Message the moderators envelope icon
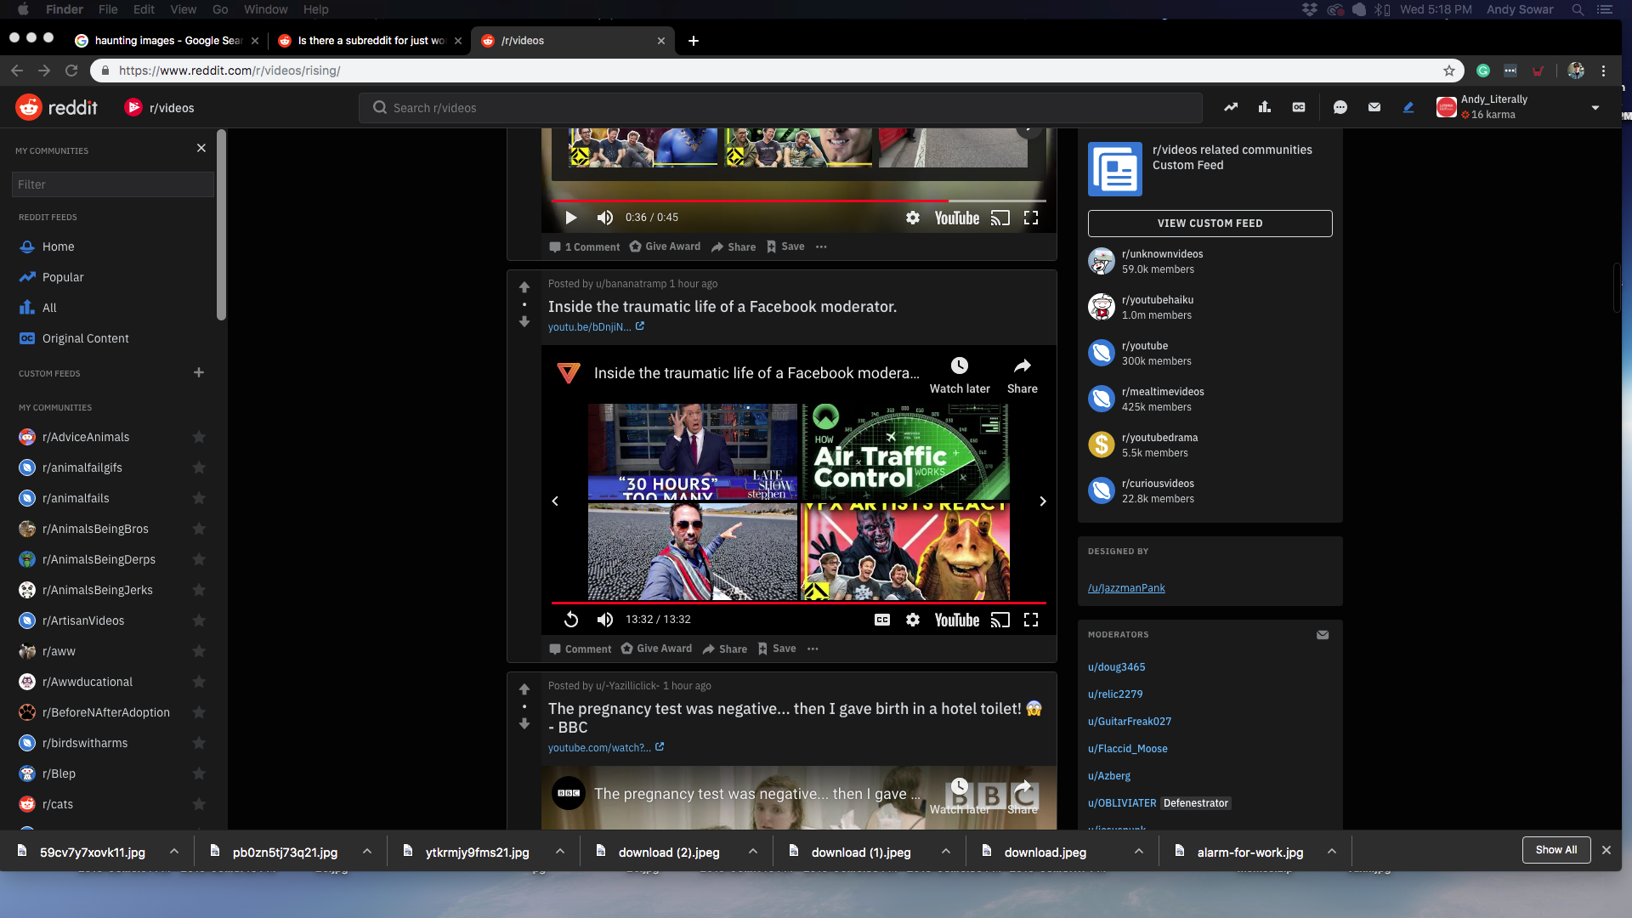The width and height of the screenshot is (1632, 918). tap(1323, 635)
